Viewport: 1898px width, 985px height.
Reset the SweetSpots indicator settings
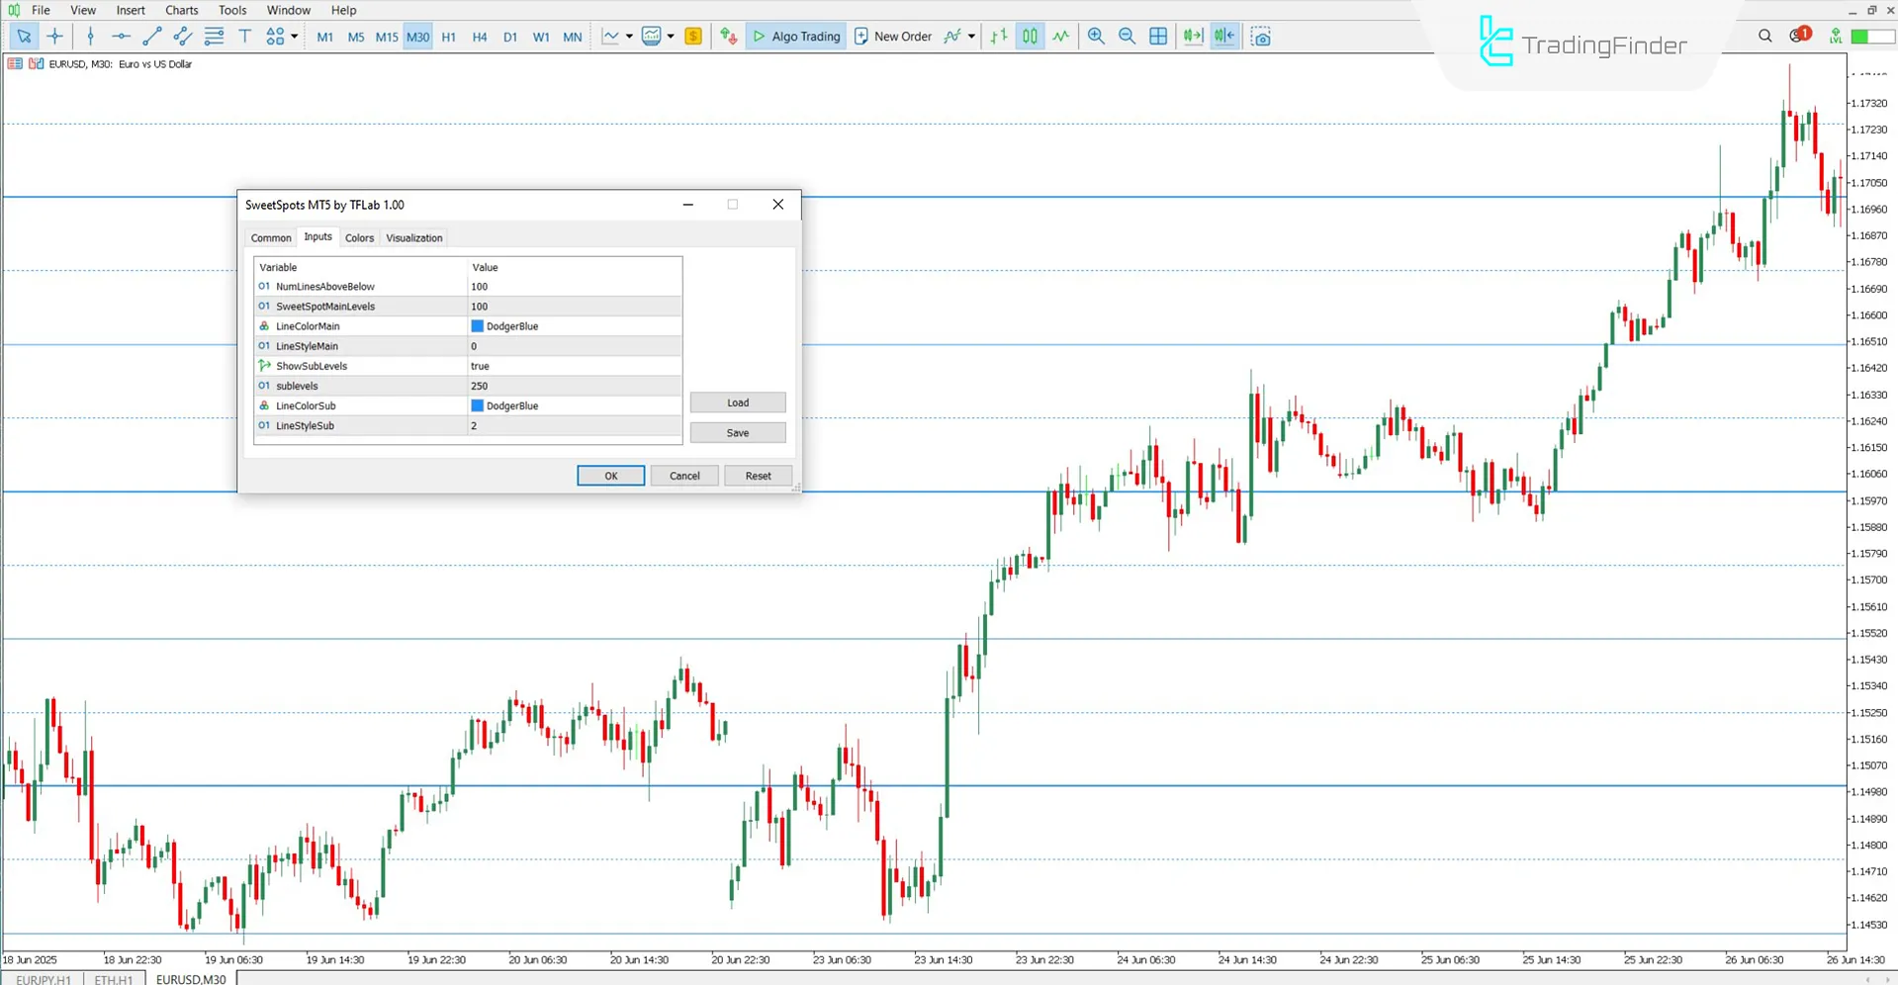pos(758,476)
